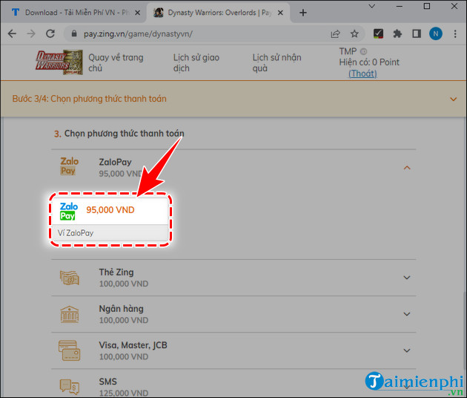Click the Dynasty Warriors logo

click(59, 62)
